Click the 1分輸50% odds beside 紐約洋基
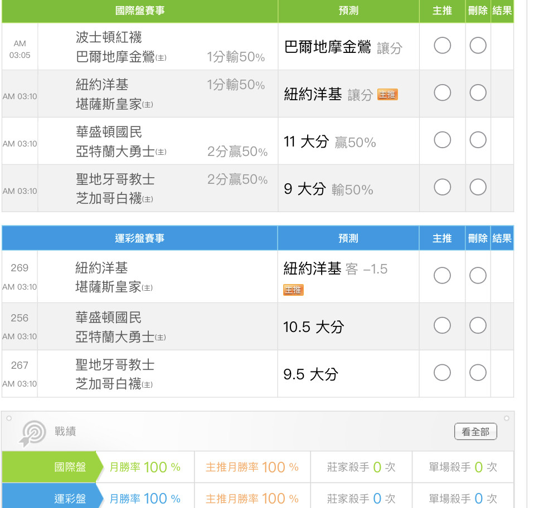534x508 pixels. click(x=236, y=85)
